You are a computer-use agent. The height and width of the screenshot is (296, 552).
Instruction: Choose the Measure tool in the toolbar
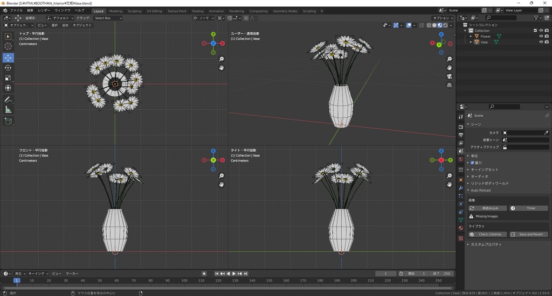(x=8, y=110)
